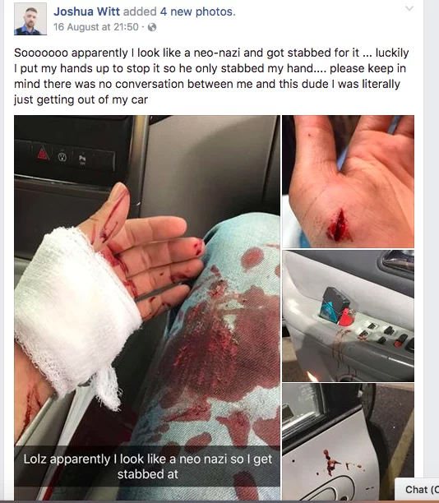Click the window switches in door photo
Image resolution: width=439 pixels, height=503 pixels.
point(386,336)
